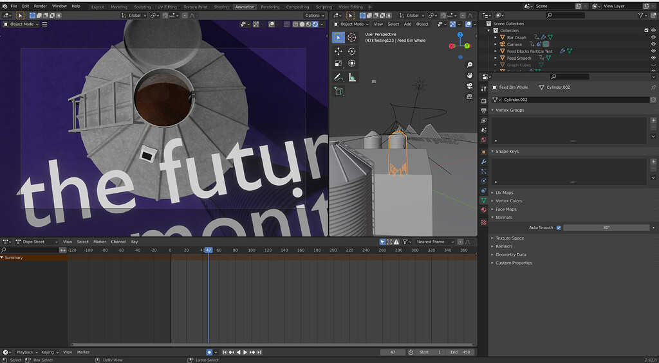Screen dimensions: 659x363
Task: Open the Options button in left viewport
Action: (x=314, y=15)
